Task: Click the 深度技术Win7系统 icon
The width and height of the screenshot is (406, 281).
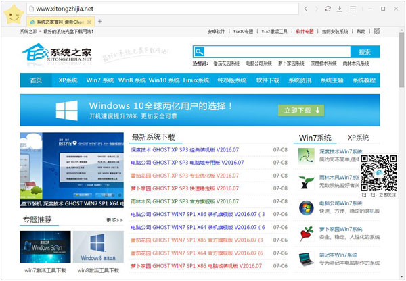Action: pos(306,155)
